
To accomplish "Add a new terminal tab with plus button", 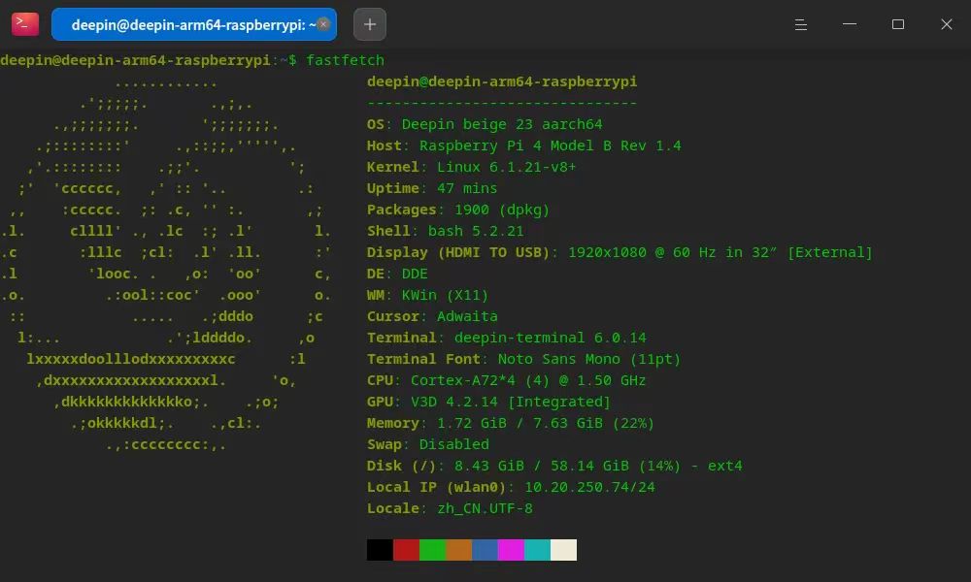I will [x=370, y=25].
